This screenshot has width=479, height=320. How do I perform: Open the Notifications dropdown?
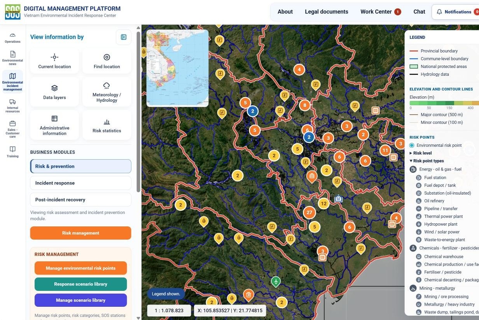(x=455, y=12)
